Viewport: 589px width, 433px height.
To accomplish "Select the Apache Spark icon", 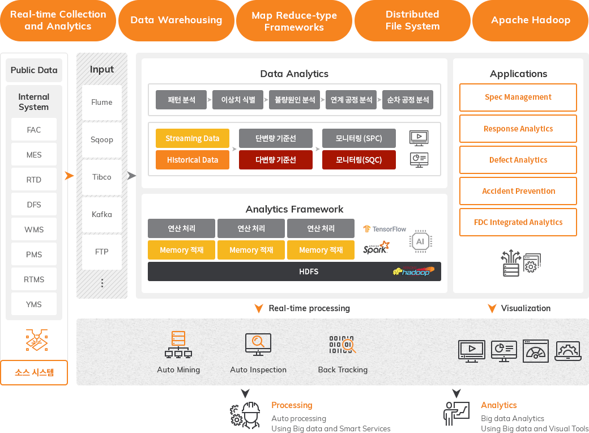I will pos(377,248).
